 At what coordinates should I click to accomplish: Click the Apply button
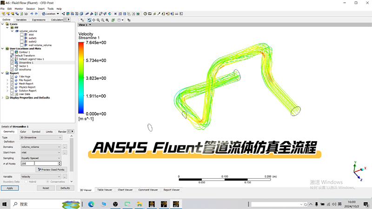tap(10, 188)
